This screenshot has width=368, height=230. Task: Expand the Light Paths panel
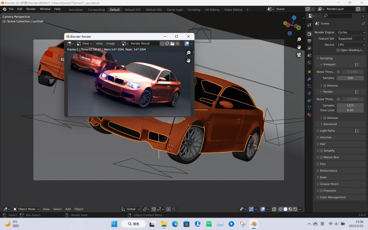[x=327, y=131]
